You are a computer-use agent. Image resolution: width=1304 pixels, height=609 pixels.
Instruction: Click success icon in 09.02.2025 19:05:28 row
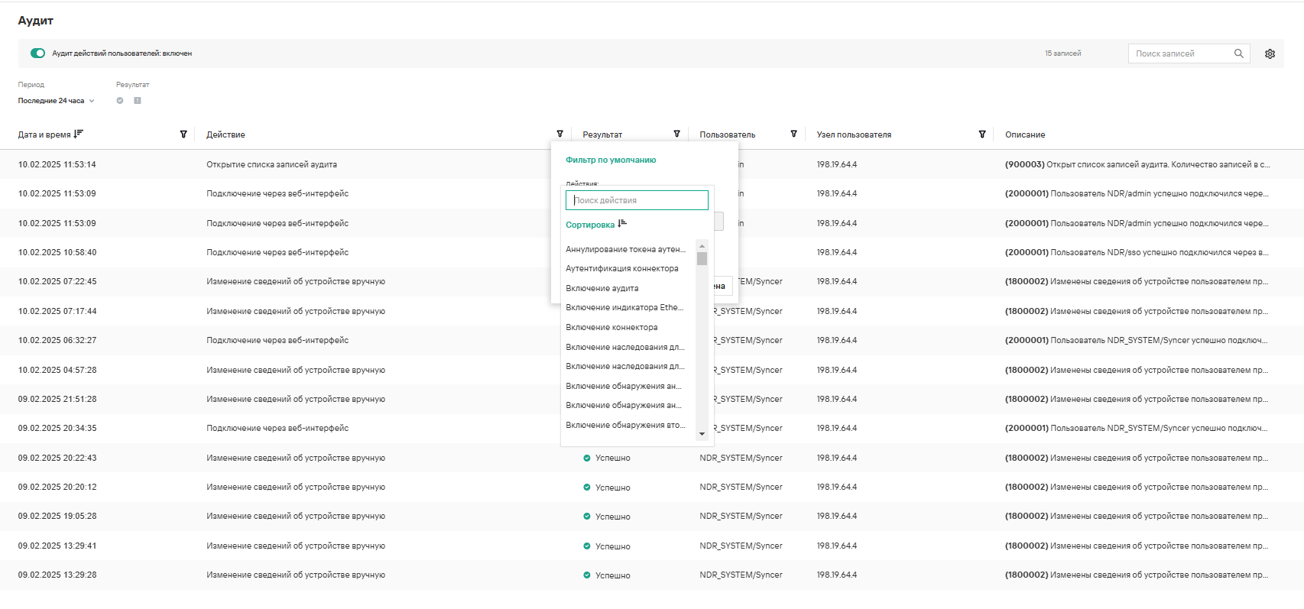click(587, 517)
